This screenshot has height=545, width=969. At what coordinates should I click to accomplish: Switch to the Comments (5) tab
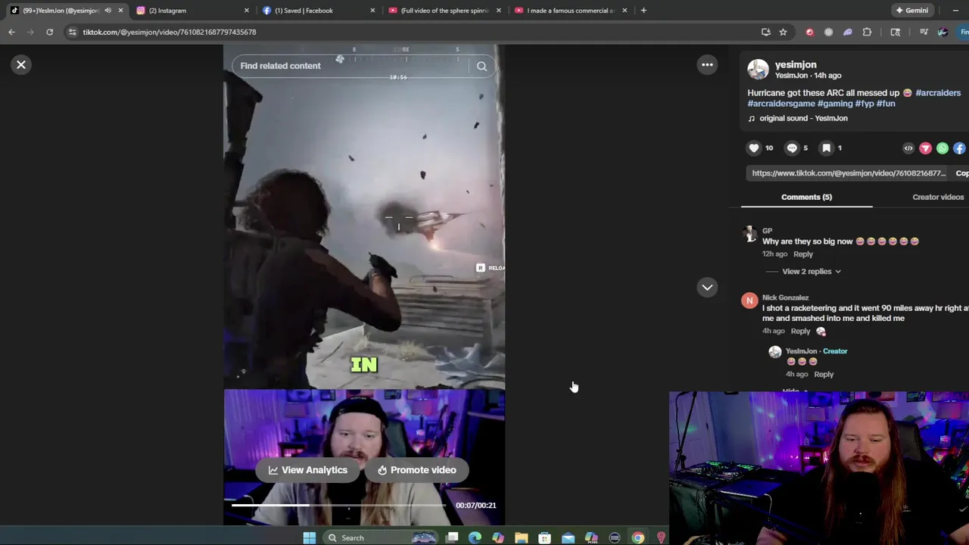tap(806, 197)
